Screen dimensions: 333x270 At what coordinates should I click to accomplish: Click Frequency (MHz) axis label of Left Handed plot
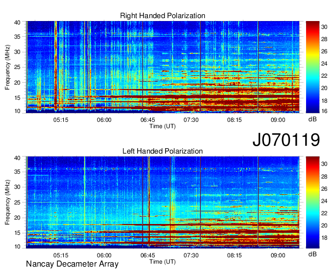pyautogui.click(x=7, y=202)
